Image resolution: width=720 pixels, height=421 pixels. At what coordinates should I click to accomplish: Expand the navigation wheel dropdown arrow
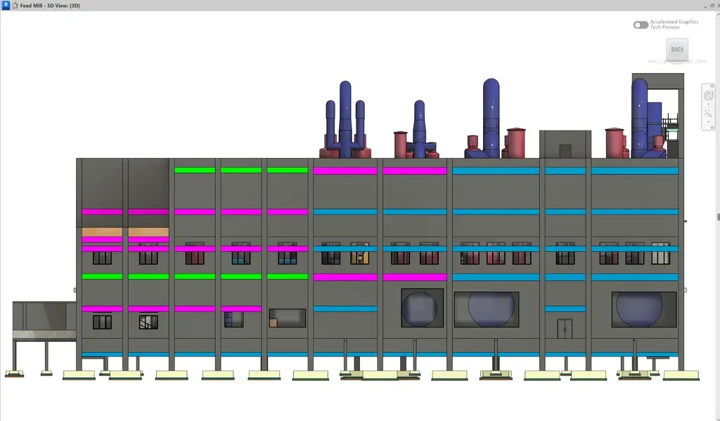(x=709, y=104)
